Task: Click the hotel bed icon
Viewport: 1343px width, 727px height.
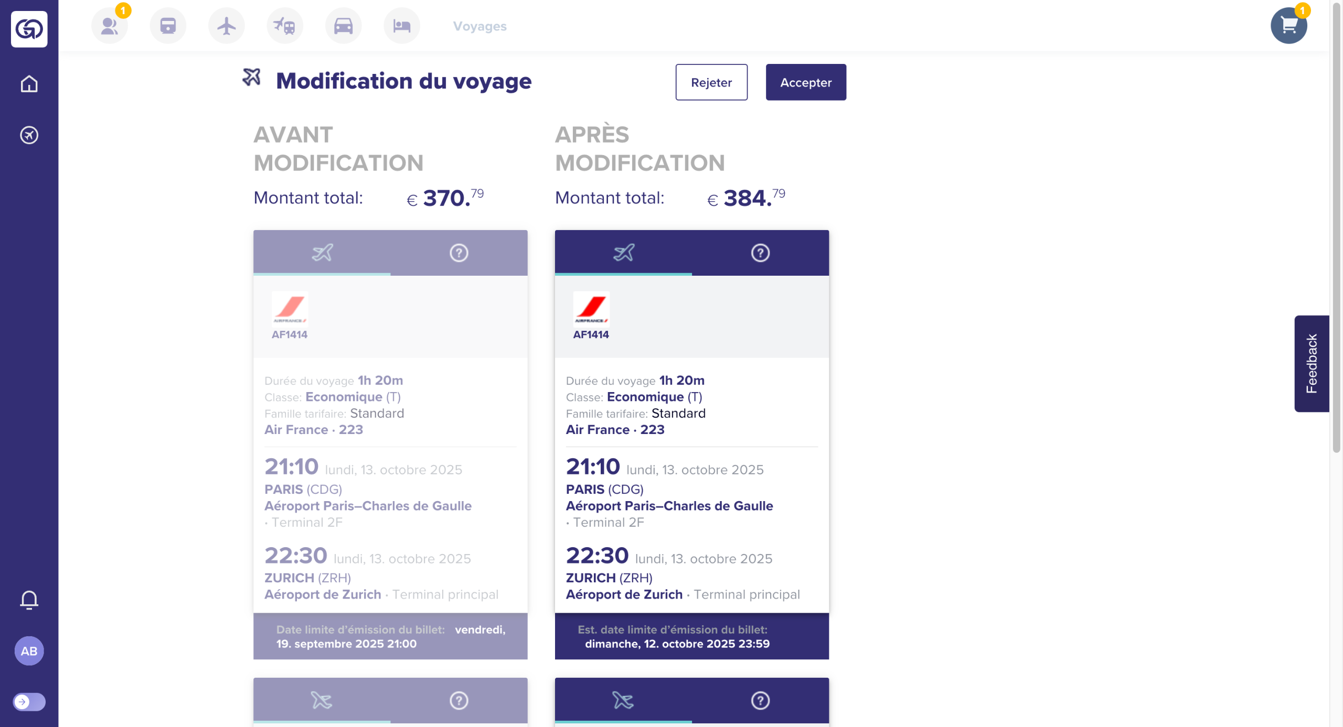Action: point(402,26)
